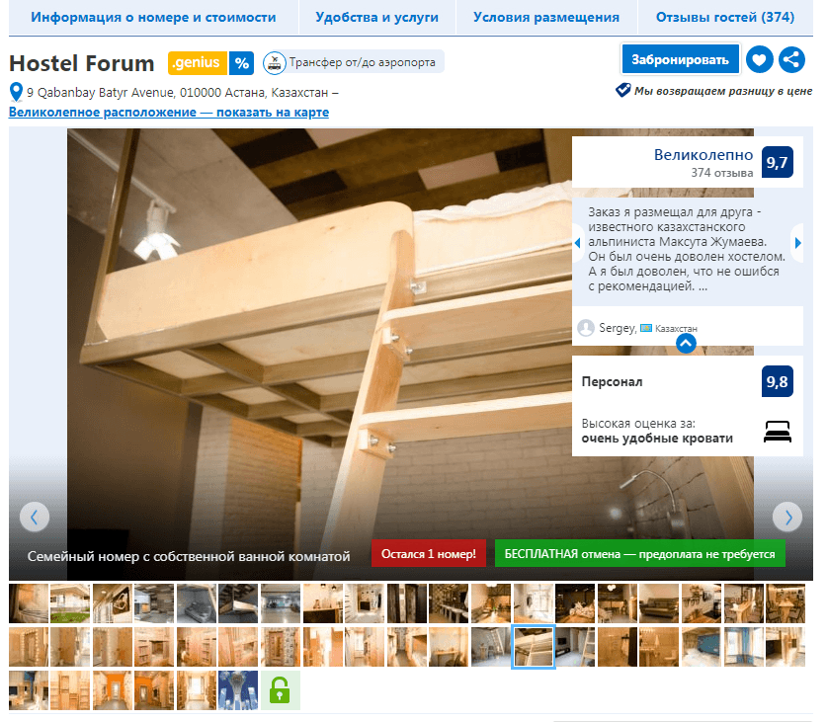Open the first thumbnail in the third row

tap(29, 690)
